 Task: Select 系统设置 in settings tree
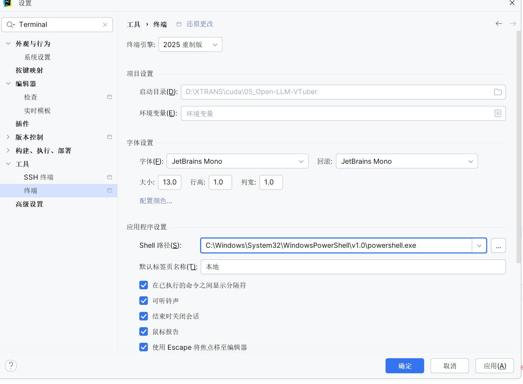coord(37,57)
